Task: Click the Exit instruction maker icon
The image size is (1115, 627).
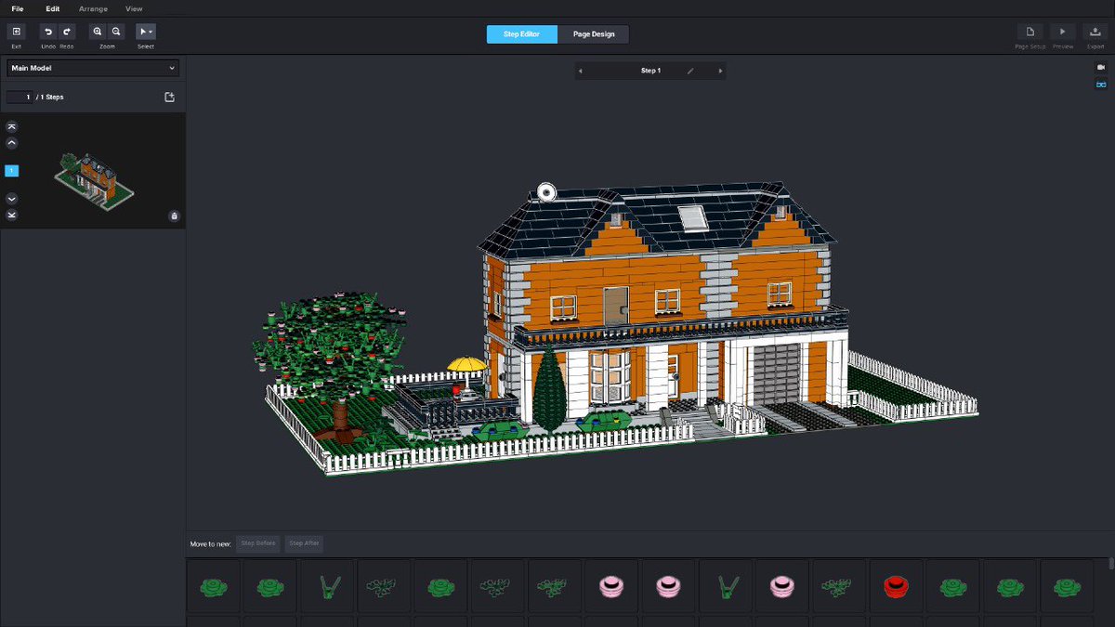Action: click(x=16, y=32)
